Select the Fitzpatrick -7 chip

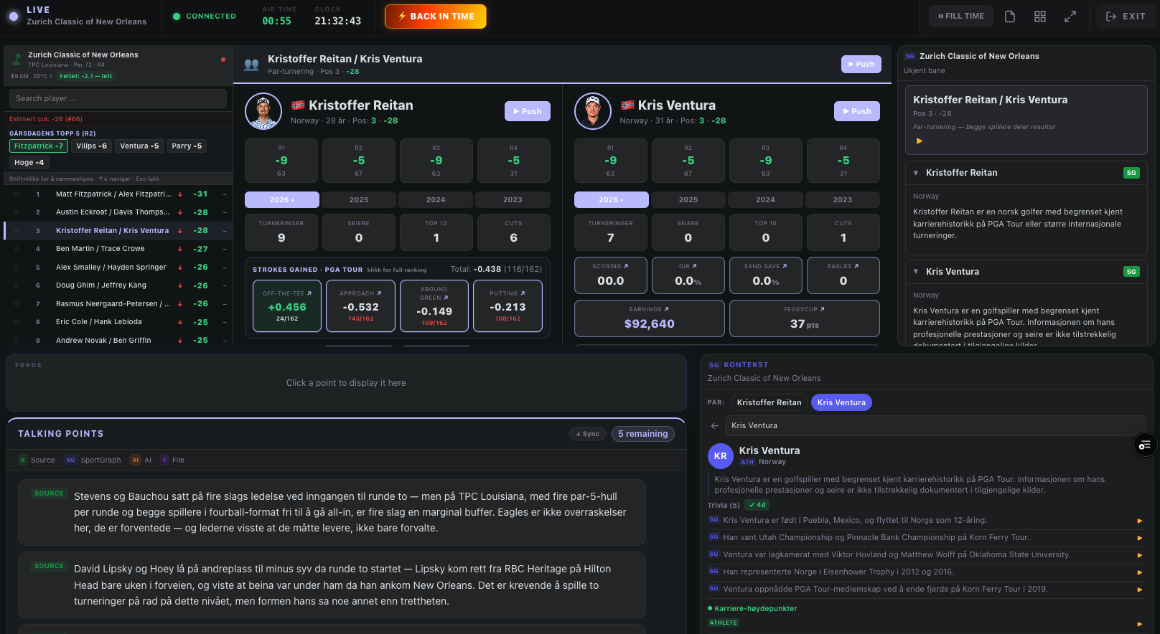pyautogui.click(x=39, y=146)
